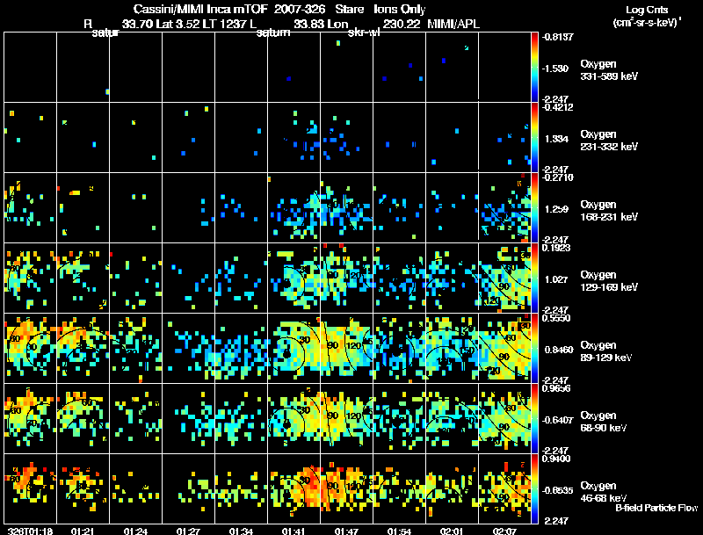Screen dimensions: 703x535
Task: Select the 'Oxygen 68-90 keV' row label
Action: (x=604, y=422)
